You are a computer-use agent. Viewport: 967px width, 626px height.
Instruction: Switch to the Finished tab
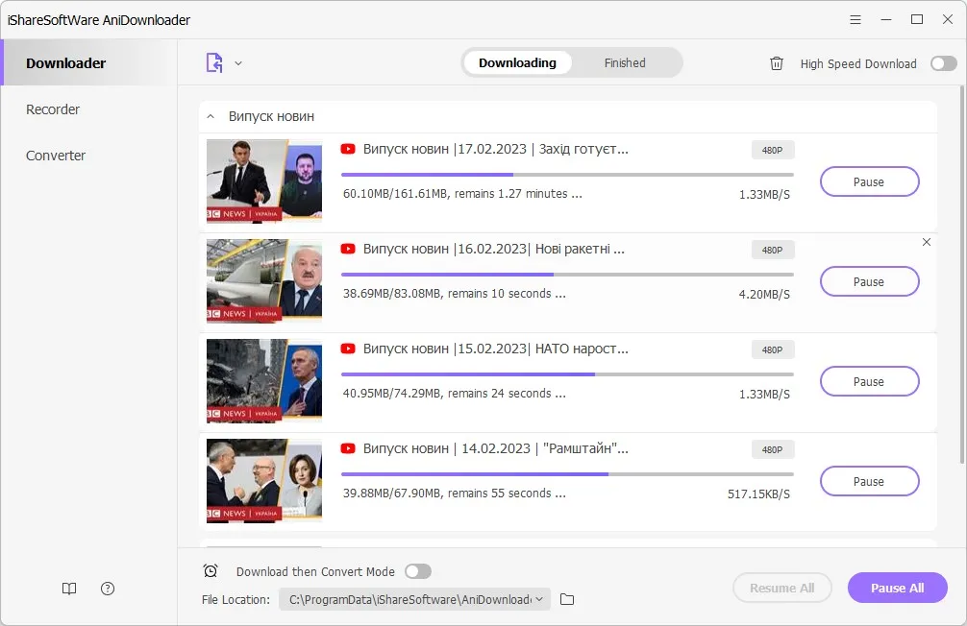[x=625, y=62]
